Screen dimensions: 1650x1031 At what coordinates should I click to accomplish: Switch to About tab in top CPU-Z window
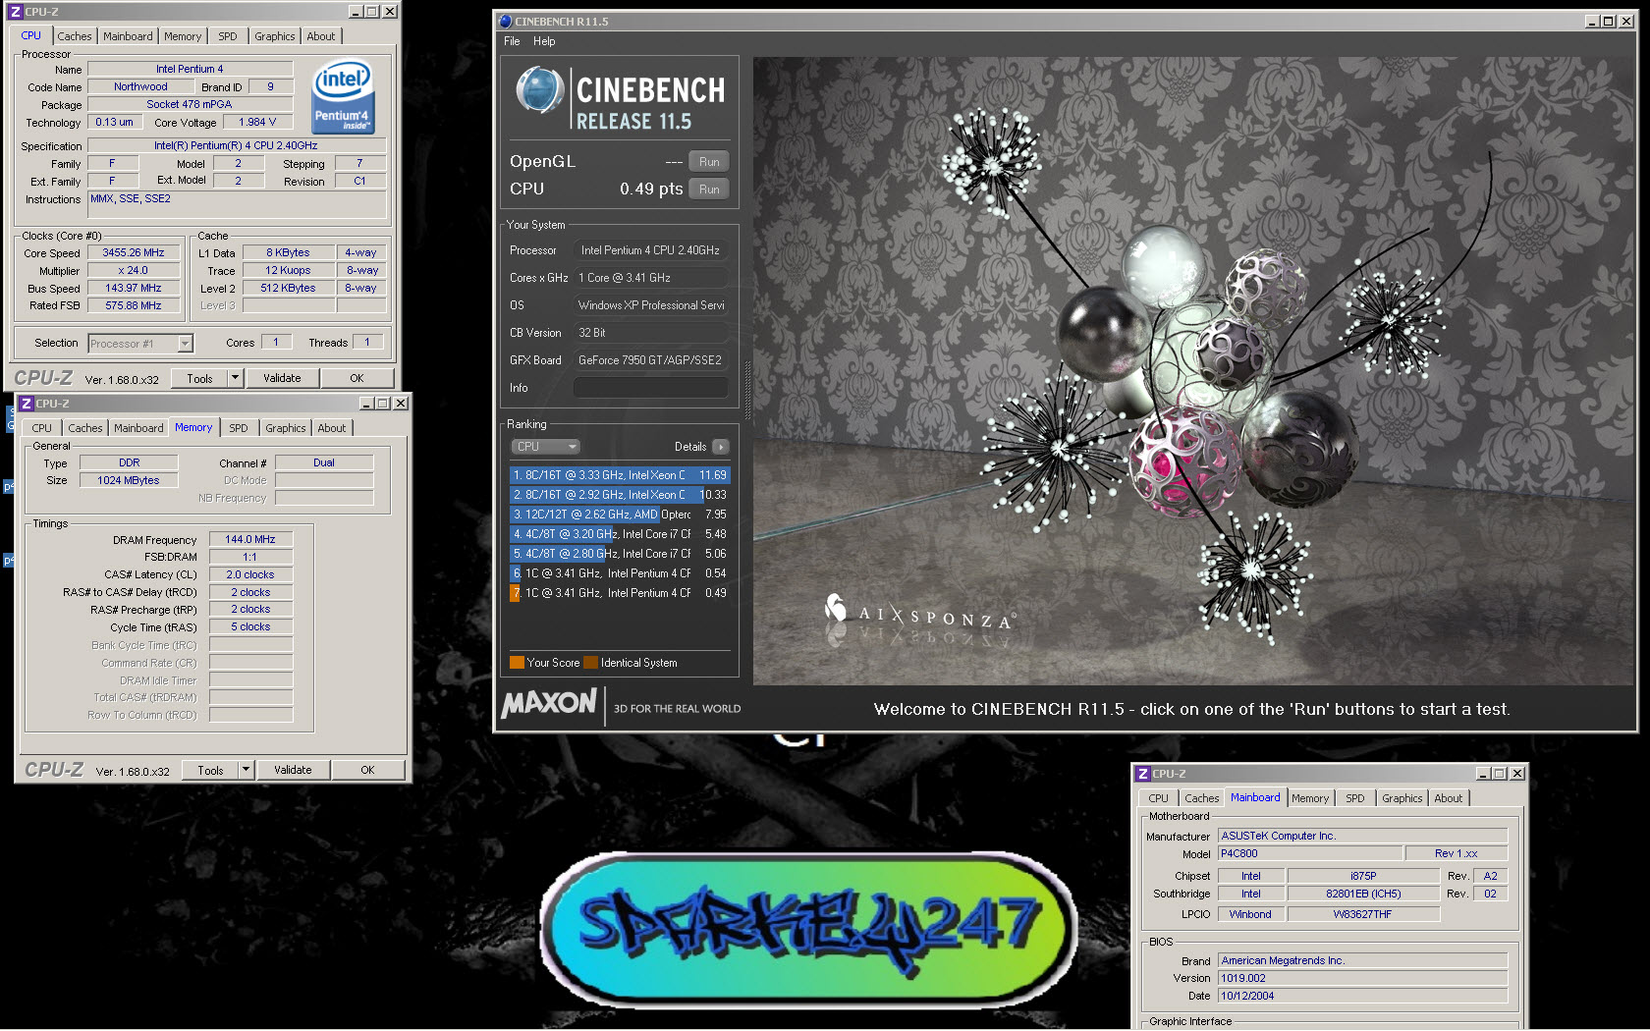(321, 36)
